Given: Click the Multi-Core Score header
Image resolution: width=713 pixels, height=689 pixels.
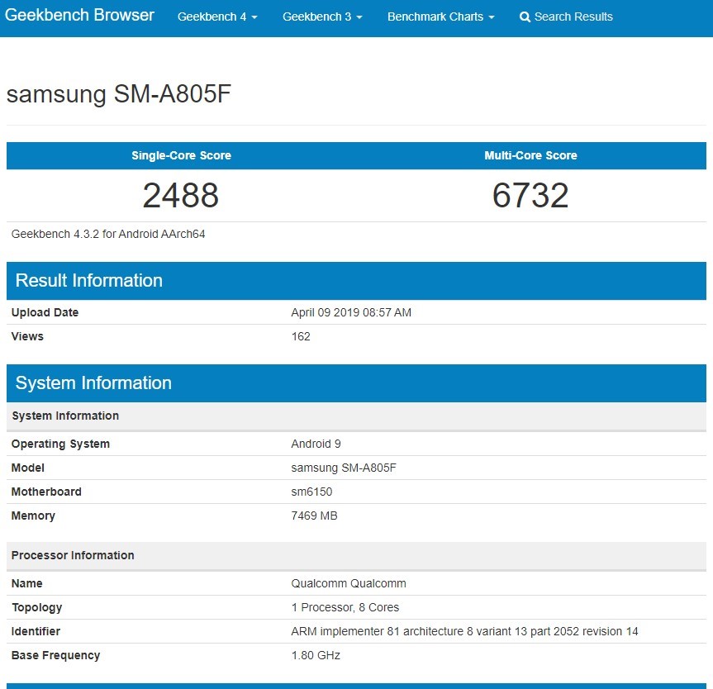Looking at the screenshot, I should (x=530, y=155).
